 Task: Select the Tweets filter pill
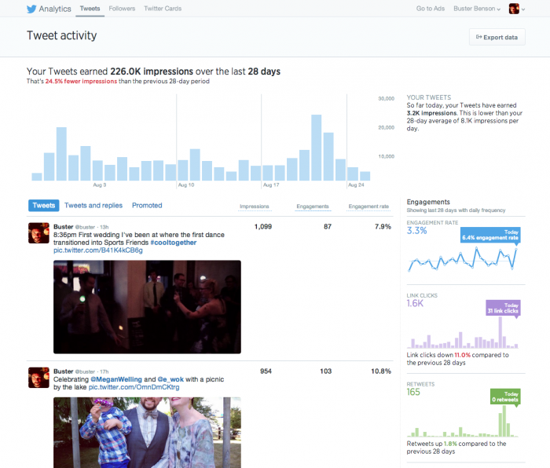tap(44, 206)
